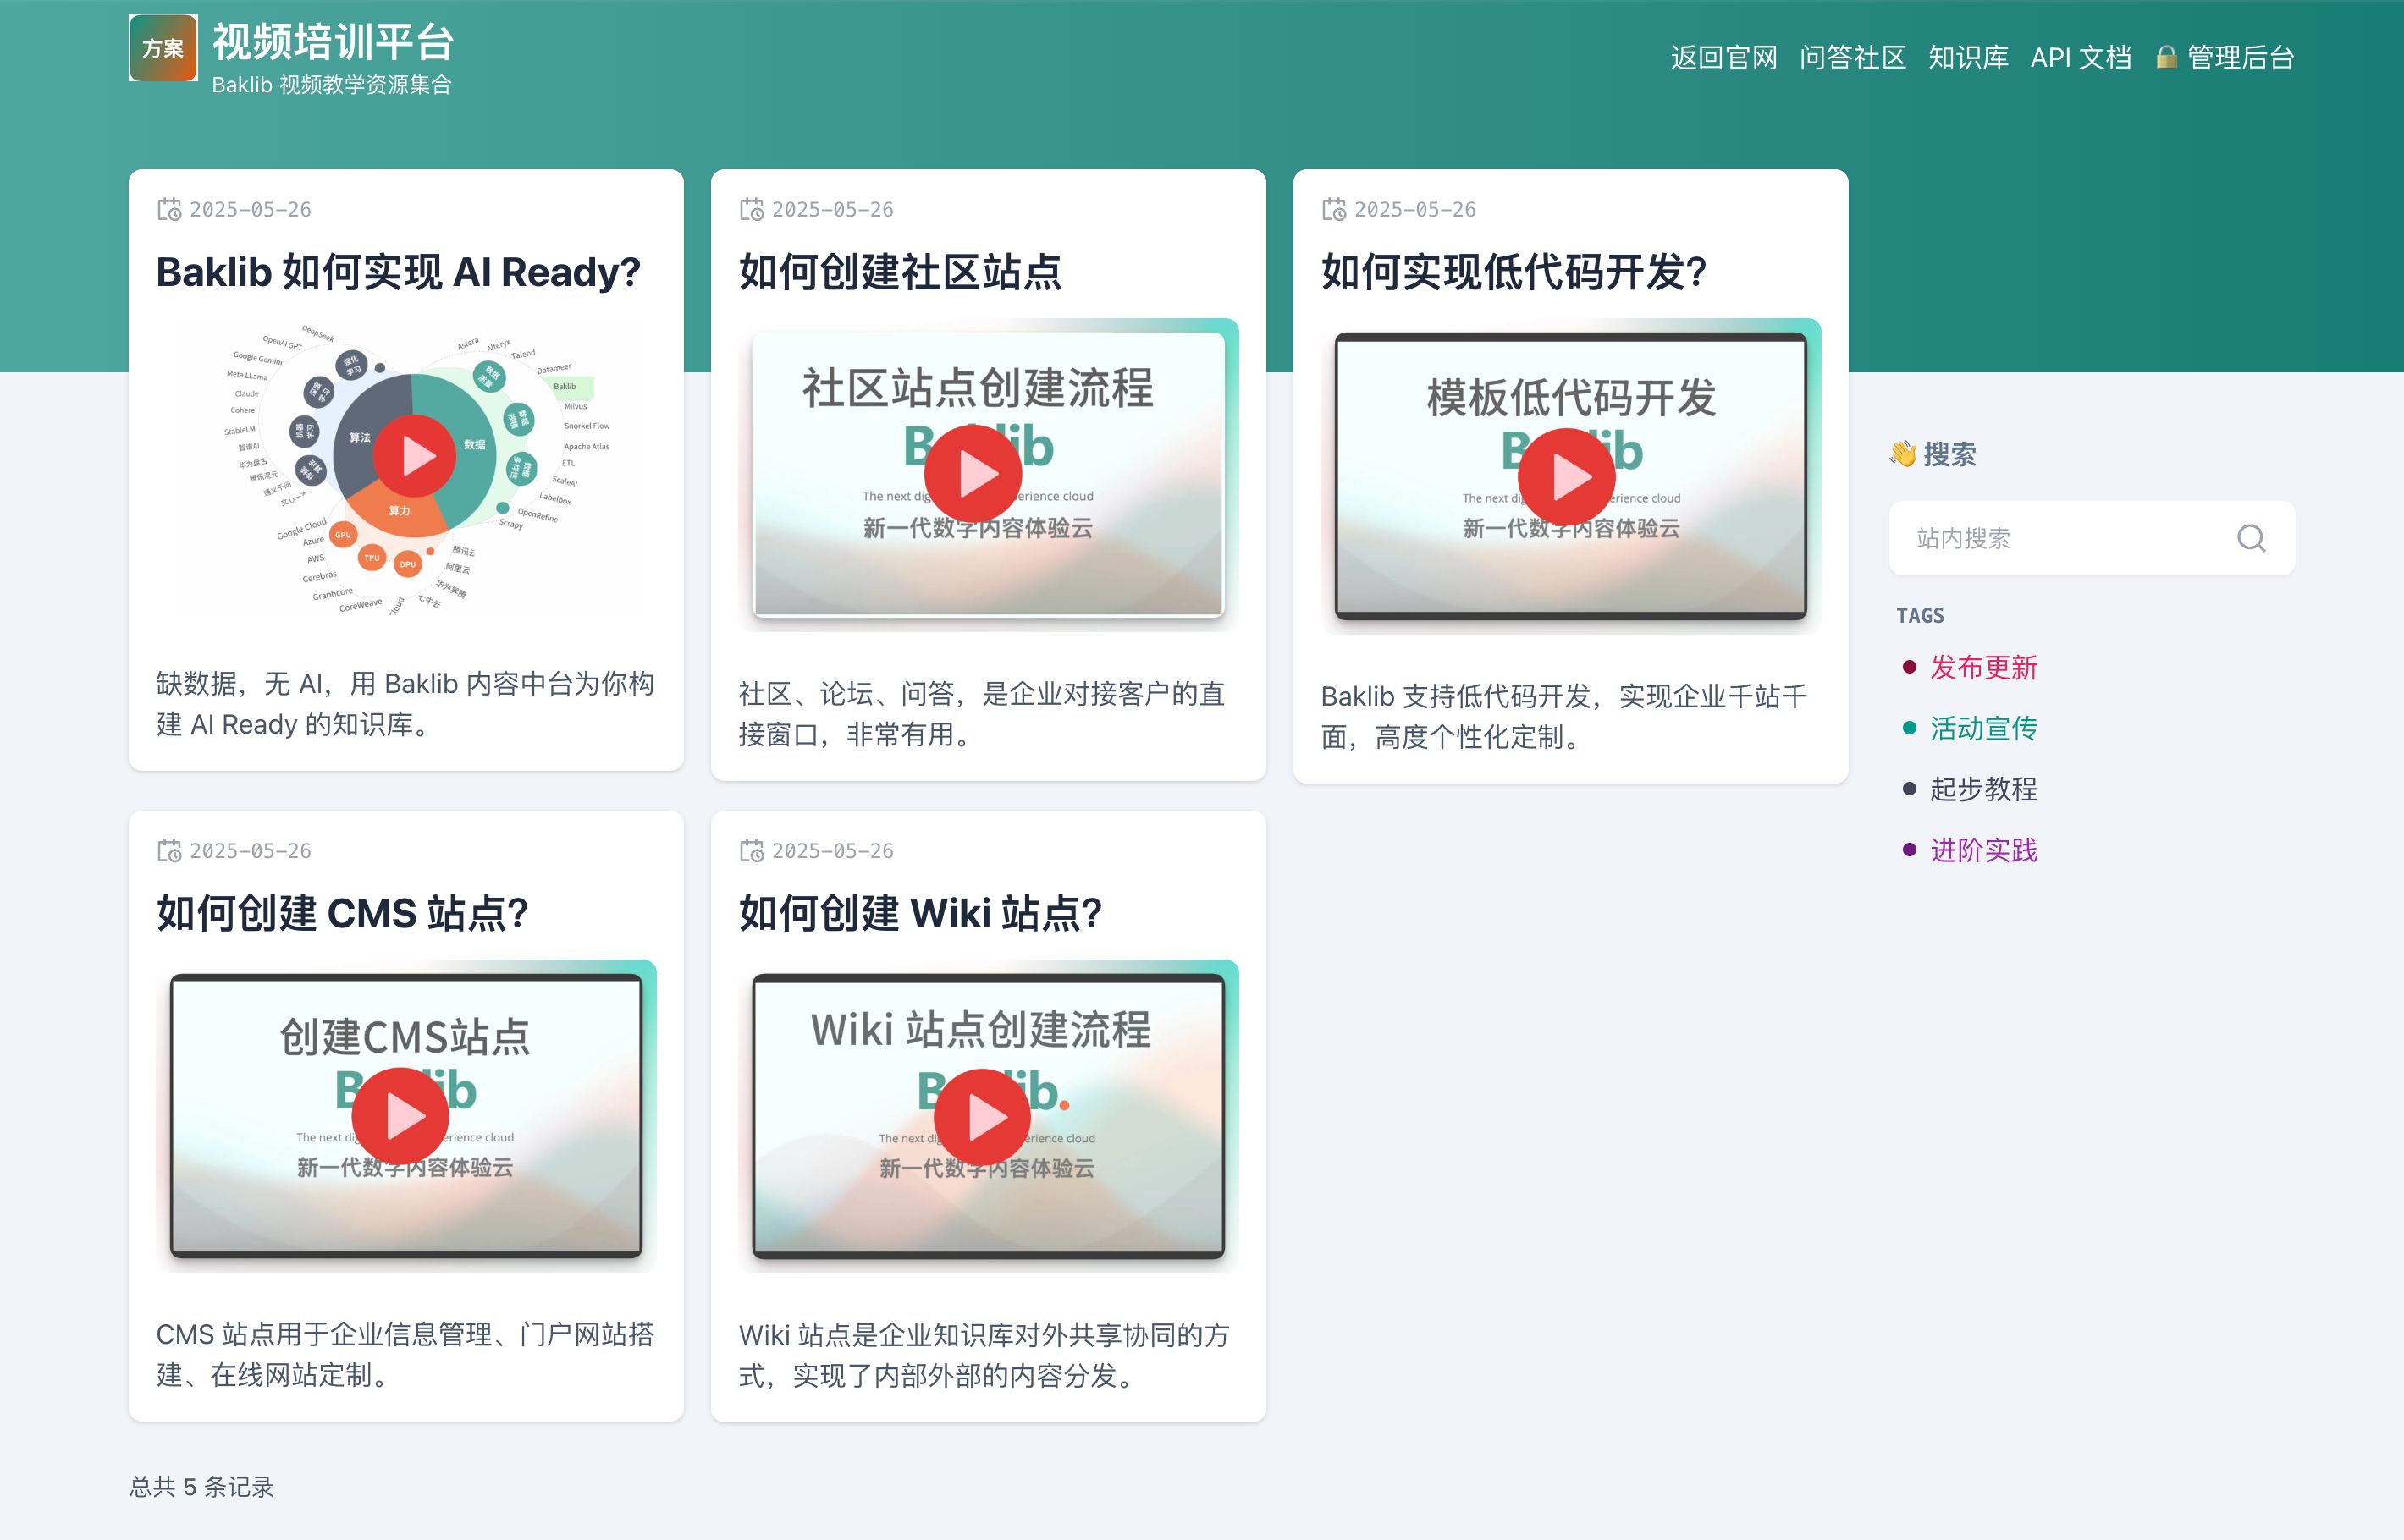Filter by the 活动宣传 tag

click(1982, 728)
